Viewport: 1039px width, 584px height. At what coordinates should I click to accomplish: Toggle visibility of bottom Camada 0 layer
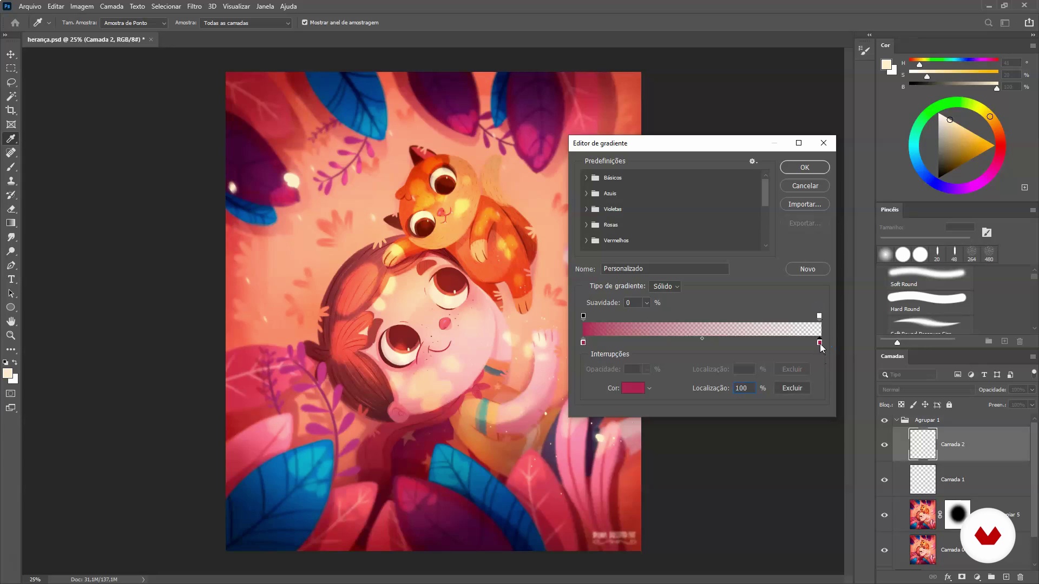(x=884, y=550)
